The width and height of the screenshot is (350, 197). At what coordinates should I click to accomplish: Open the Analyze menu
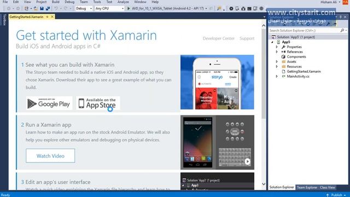click(123, 2)
